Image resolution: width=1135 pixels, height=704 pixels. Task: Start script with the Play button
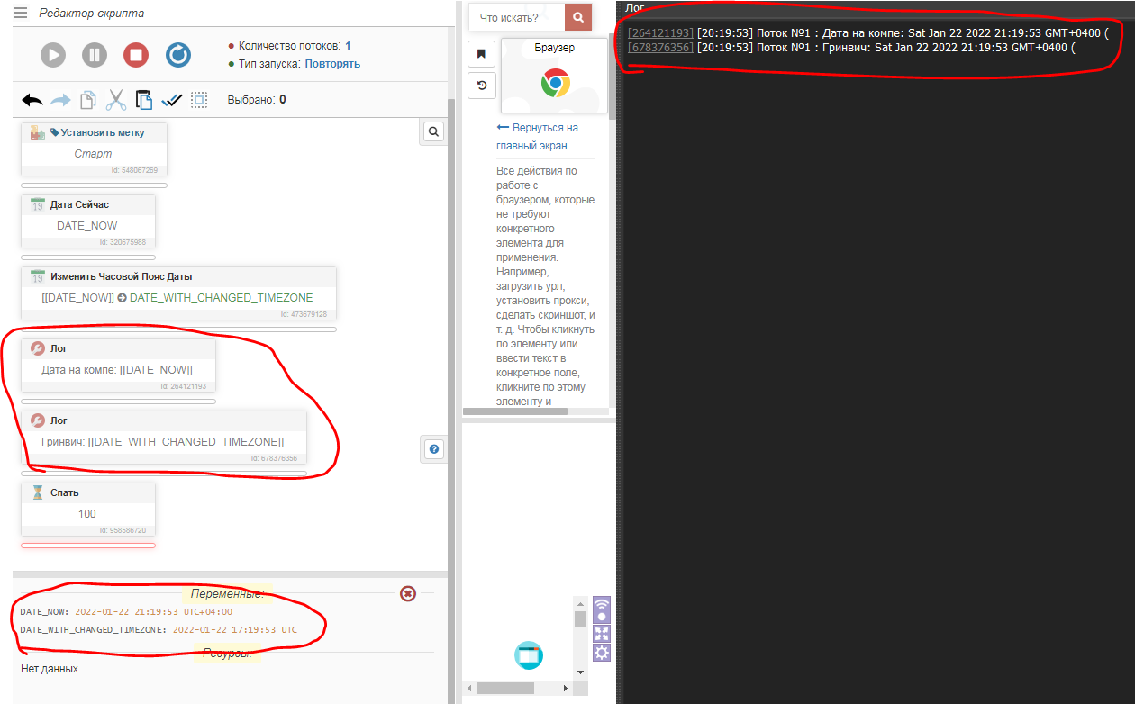tap(53, 55)
